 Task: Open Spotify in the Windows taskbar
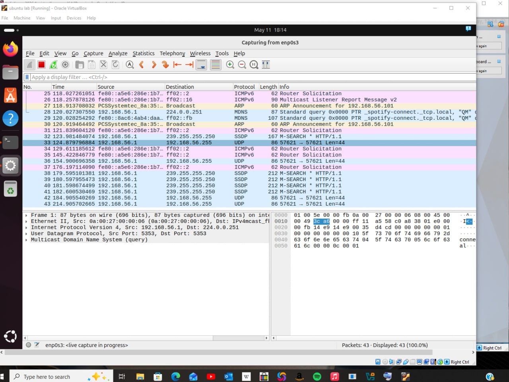pyautogui.click(x=317, y=376)
